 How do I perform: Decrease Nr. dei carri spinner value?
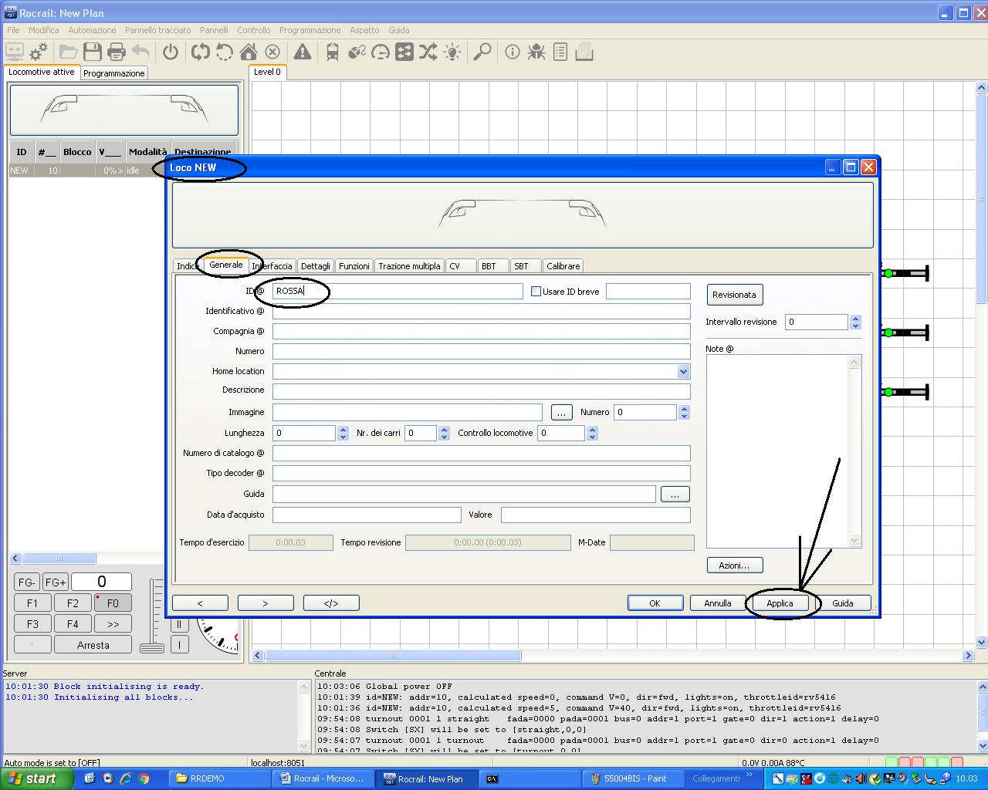click(x=444, y=437)
